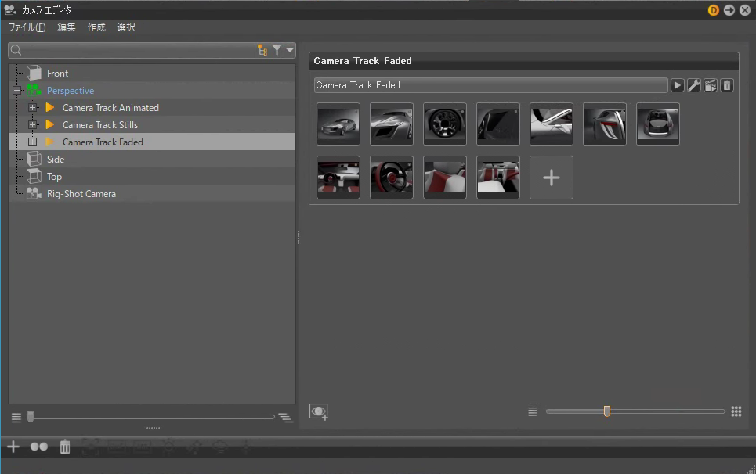Screen dimensions: 756x474
Task: Add a new viewpoint with the plus tile
Action: (x=551, y=178)
